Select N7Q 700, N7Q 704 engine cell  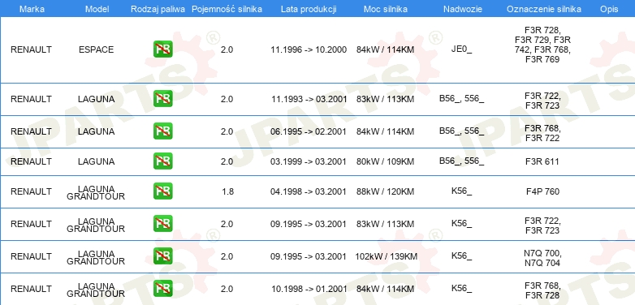click(x=542, y=258)
